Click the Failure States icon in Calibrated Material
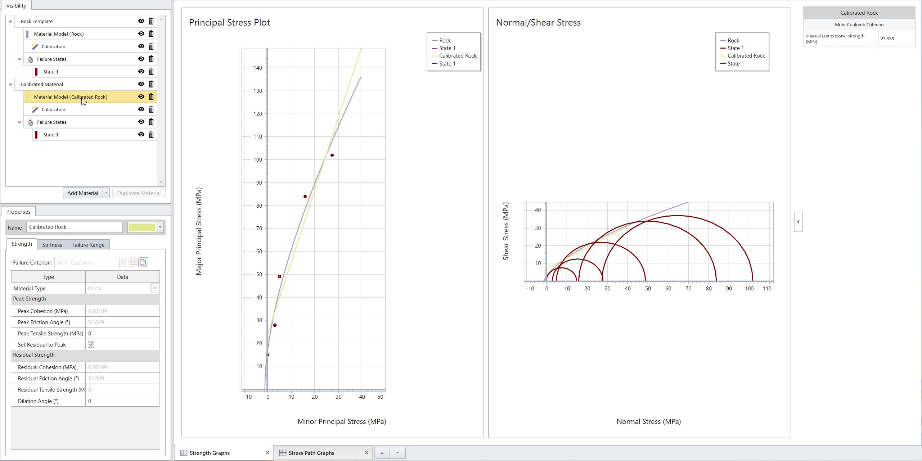Viewport: 922px width, 461px height. 30,122
